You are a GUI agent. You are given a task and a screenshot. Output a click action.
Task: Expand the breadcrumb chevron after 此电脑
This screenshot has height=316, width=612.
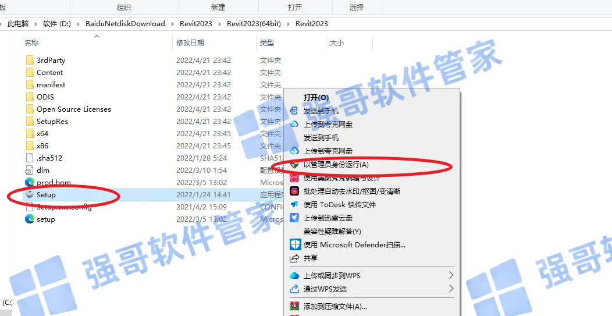(x=35, y=24)
